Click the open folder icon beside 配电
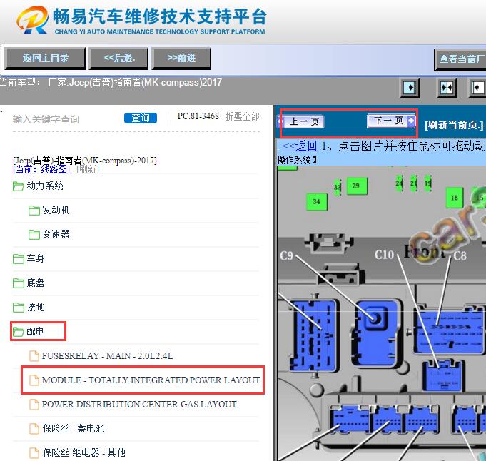Screen dimensions: 486x461 (19, 332)
